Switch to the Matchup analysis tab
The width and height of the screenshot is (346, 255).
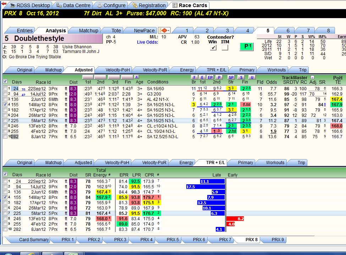click(x=88, y=31)
